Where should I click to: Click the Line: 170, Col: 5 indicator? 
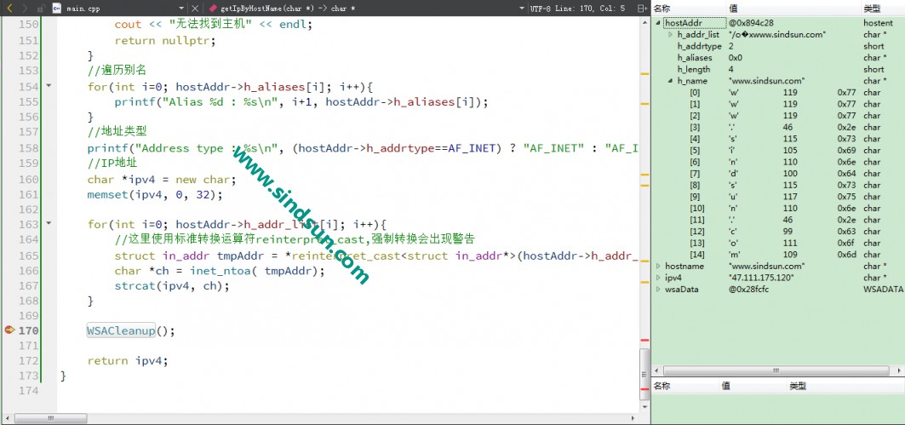(x=589, y=8)
